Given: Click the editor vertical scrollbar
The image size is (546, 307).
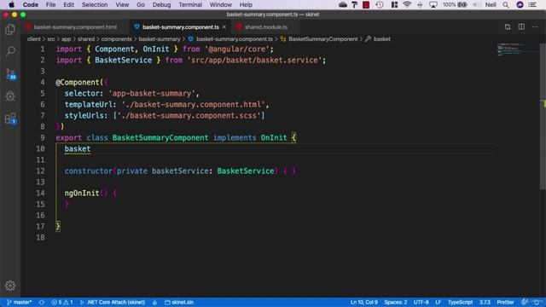Looking at the screenshot, I should [x=543, y=117].
